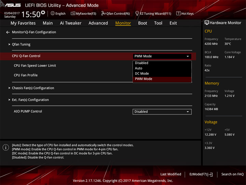Click the 03/04/2017 date

coord(12,13)
